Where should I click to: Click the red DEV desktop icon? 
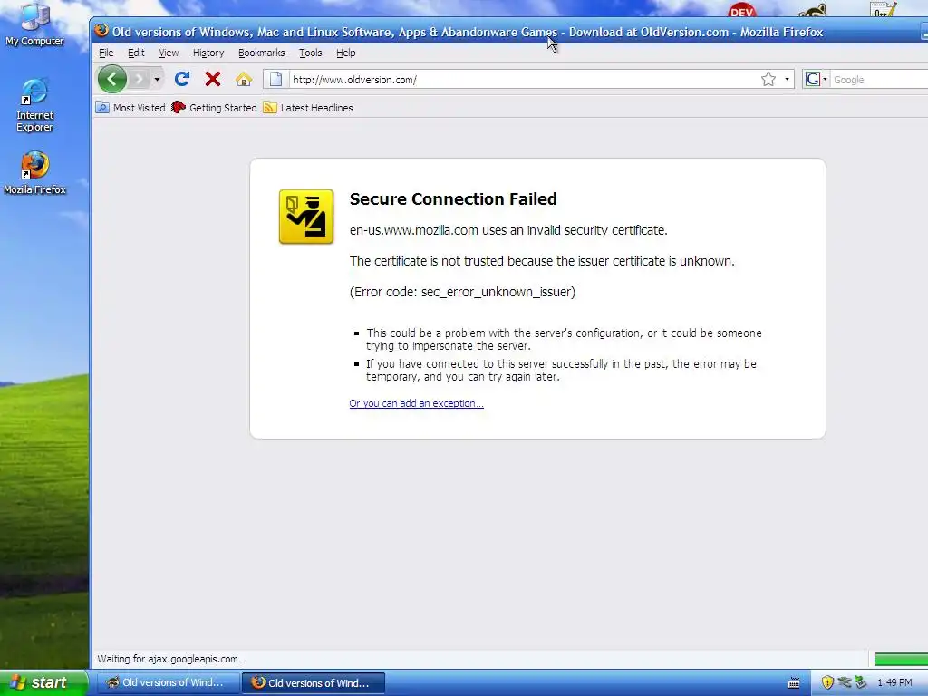point(742,11)
